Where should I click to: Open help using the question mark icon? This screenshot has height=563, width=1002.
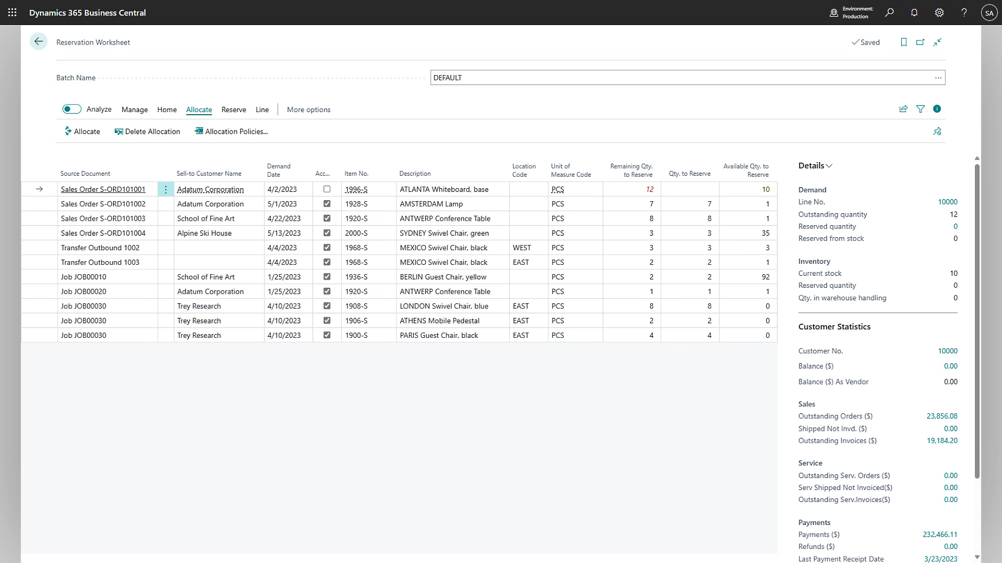click(x=963, y=12)
